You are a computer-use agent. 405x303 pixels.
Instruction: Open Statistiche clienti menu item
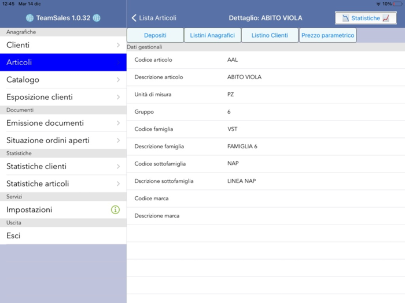click(63, 166)
